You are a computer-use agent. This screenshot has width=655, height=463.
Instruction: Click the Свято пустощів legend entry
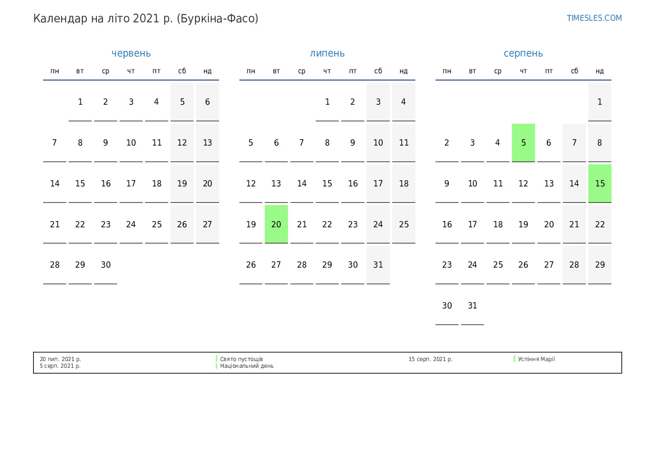241,359
